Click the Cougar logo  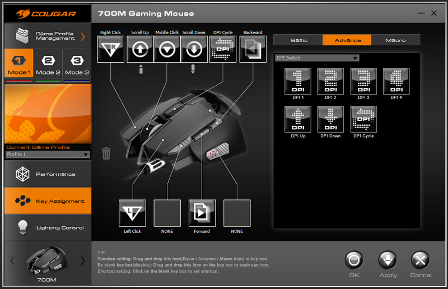(46, 13)
